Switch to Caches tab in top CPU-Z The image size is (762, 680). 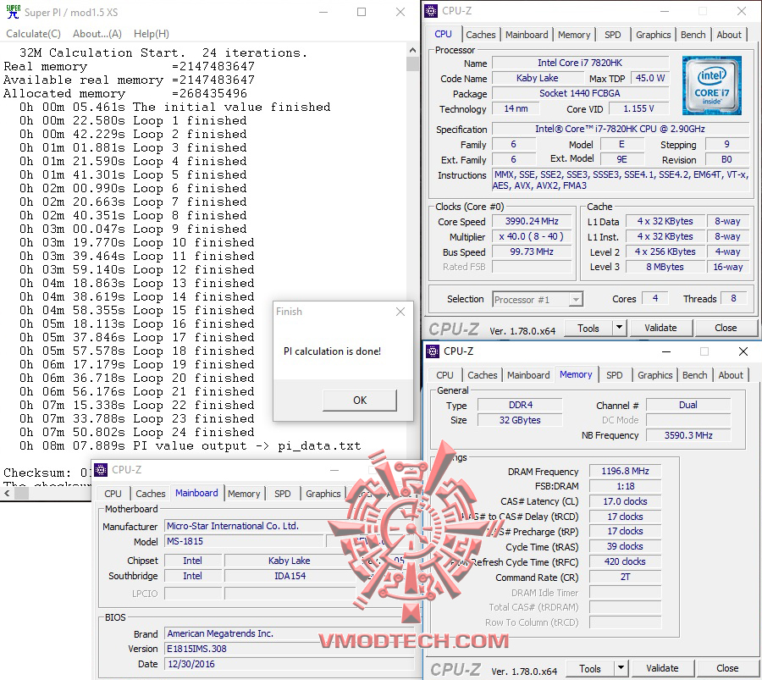481,35
